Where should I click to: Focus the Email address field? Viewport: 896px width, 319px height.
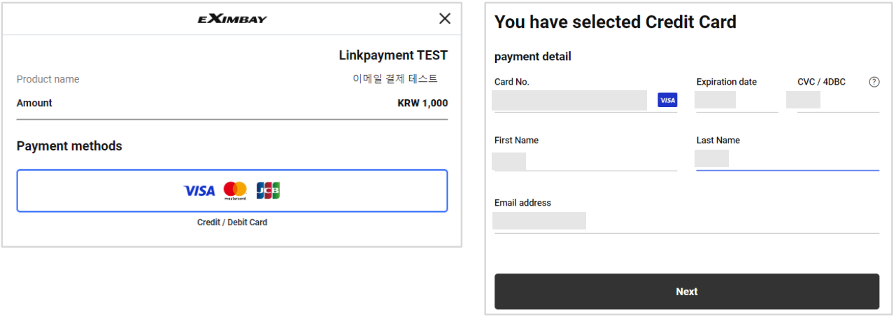tap(687, 222)
